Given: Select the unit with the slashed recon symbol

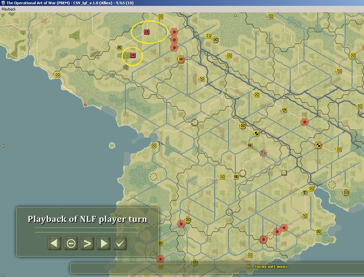Looking at the screenshot, I should point(284,110).
